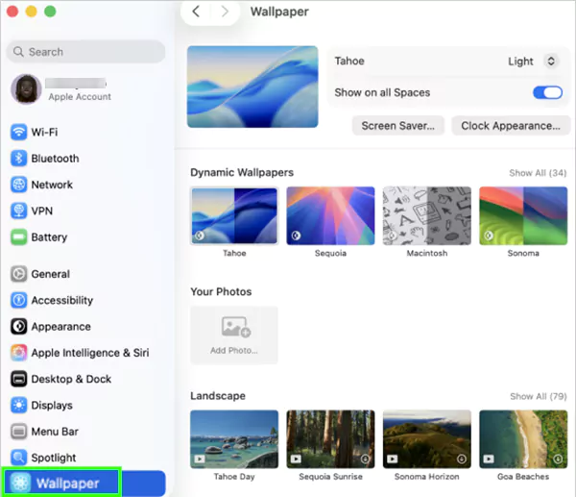This screenshot has width=576, height=497.
Task: Choose the Goa Beaches landscape thumbnail
Action: 523,439
